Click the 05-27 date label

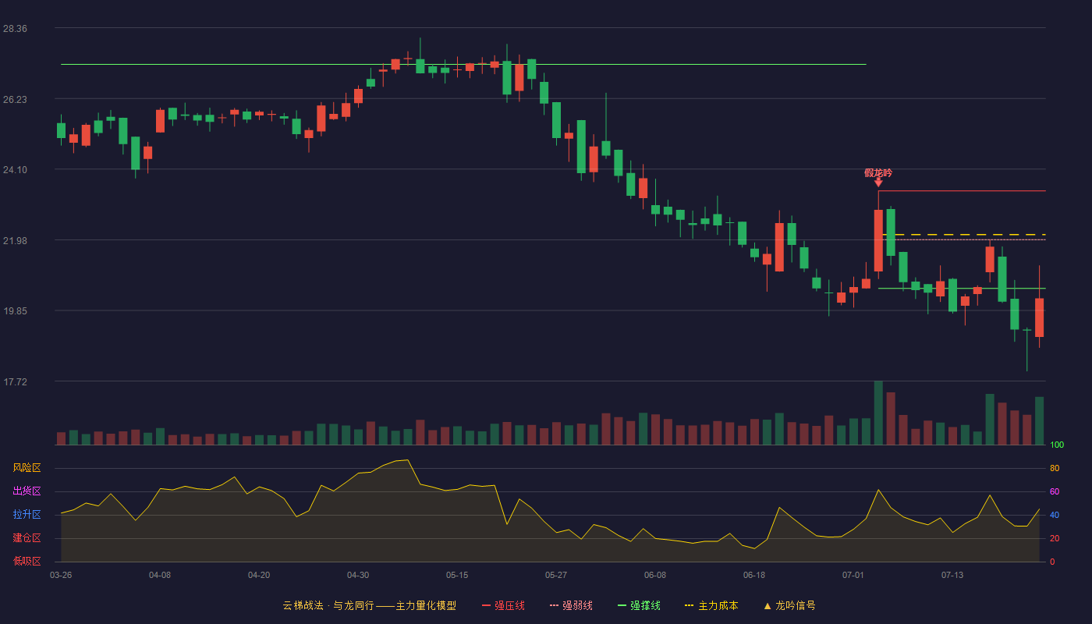pos(556,575)
